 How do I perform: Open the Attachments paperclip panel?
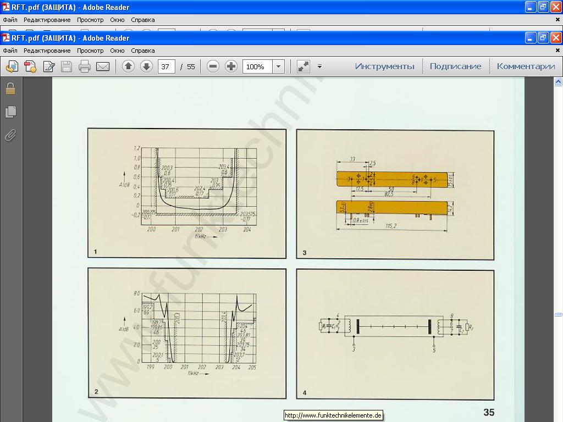10,135
